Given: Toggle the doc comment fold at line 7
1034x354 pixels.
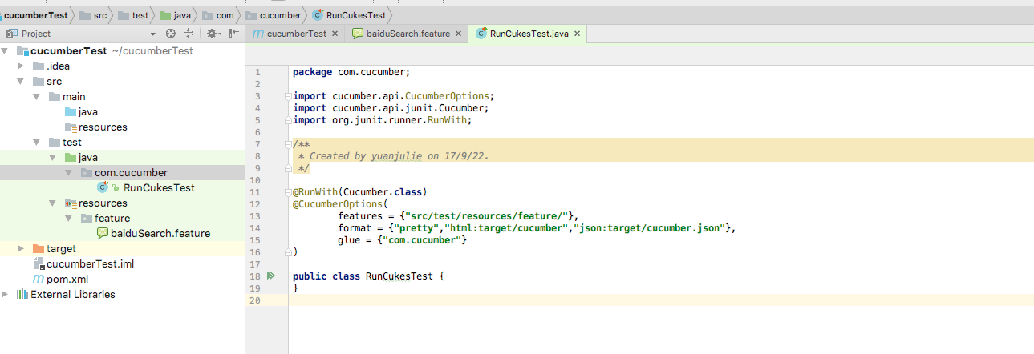Looking at the screenshot, I should pos(288,144).
